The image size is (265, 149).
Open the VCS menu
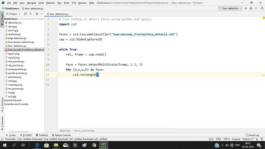click(x=74, y=3)
